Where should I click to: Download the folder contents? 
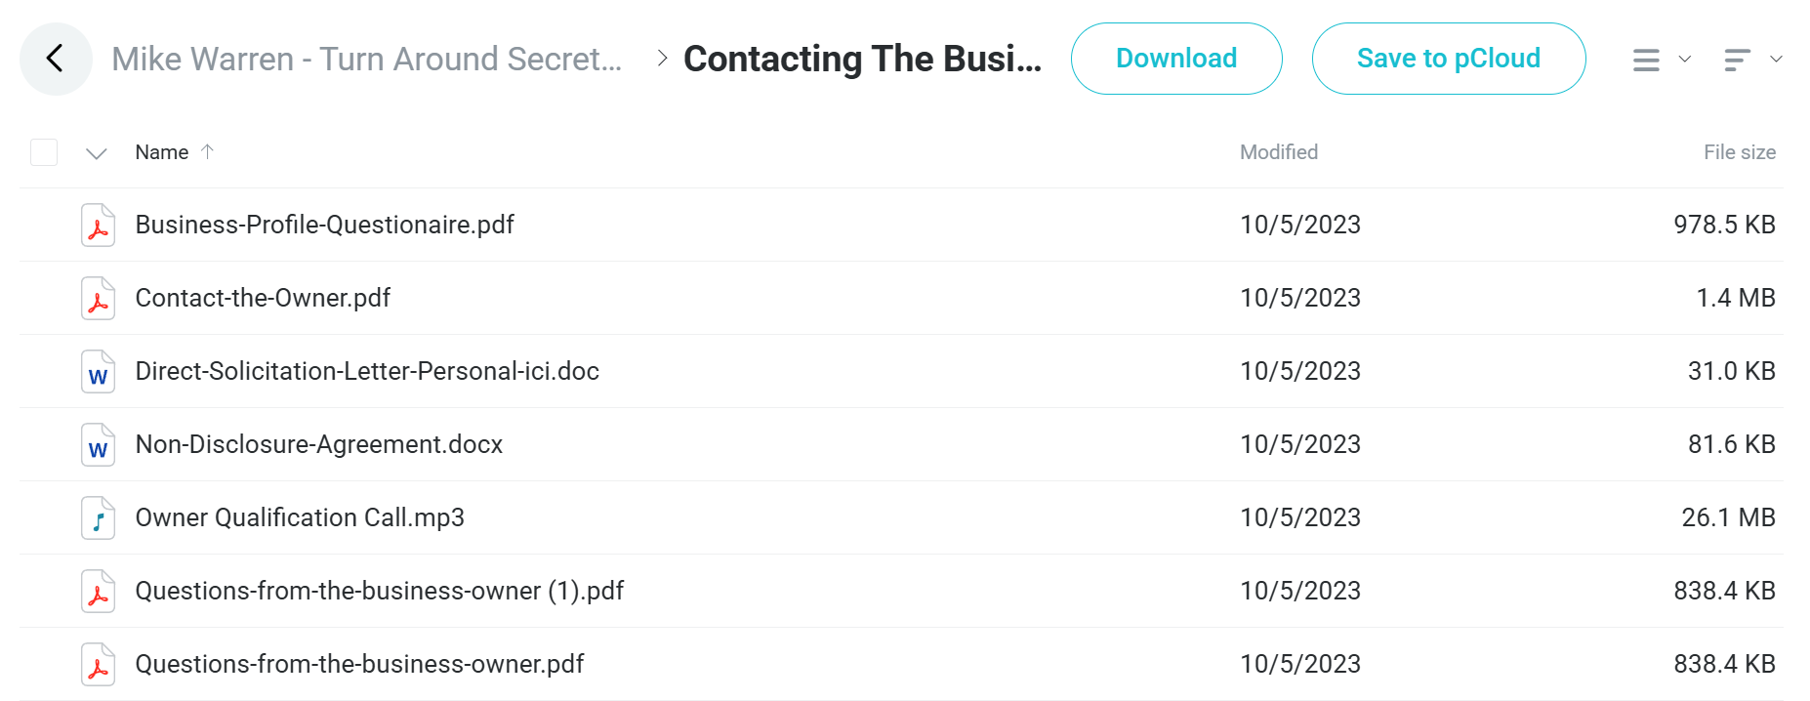(x=1176, y=59)
